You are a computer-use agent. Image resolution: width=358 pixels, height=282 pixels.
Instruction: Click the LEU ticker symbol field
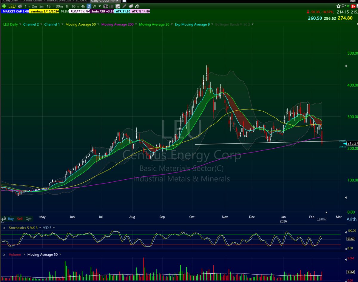[12, 6]
